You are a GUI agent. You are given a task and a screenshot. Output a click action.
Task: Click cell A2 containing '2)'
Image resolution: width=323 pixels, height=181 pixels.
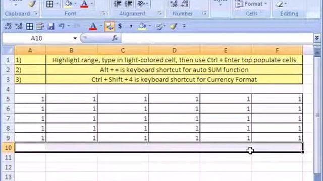click(30, 70)
